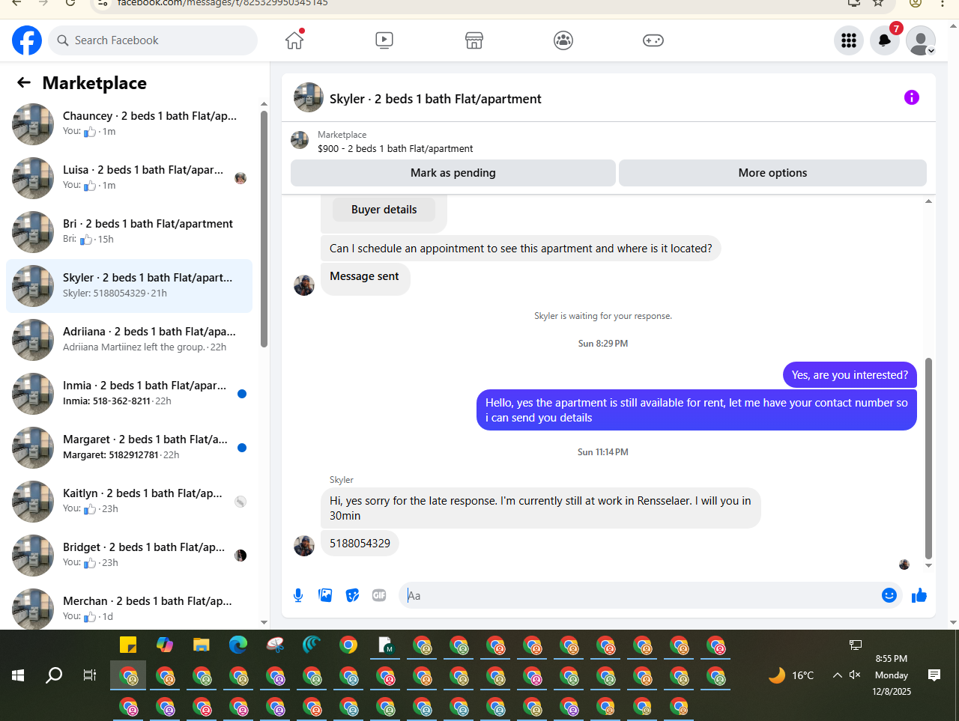This screenshot has width=959, height=721.
Task: Click the chat scroll-up arrow
Action: (x=928, y=201)
